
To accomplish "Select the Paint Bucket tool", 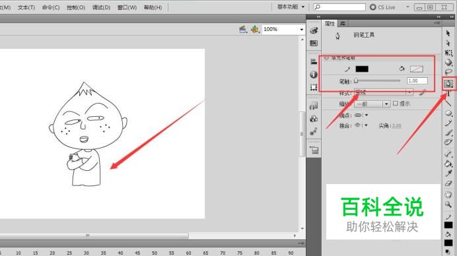I will click(x=448, y=164).
